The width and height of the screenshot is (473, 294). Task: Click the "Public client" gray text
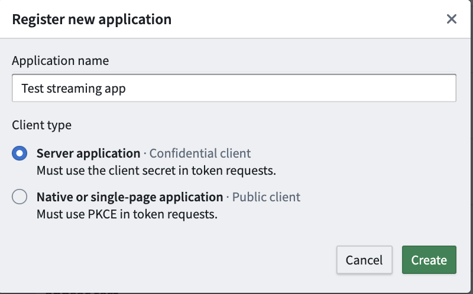pos(266,197)
